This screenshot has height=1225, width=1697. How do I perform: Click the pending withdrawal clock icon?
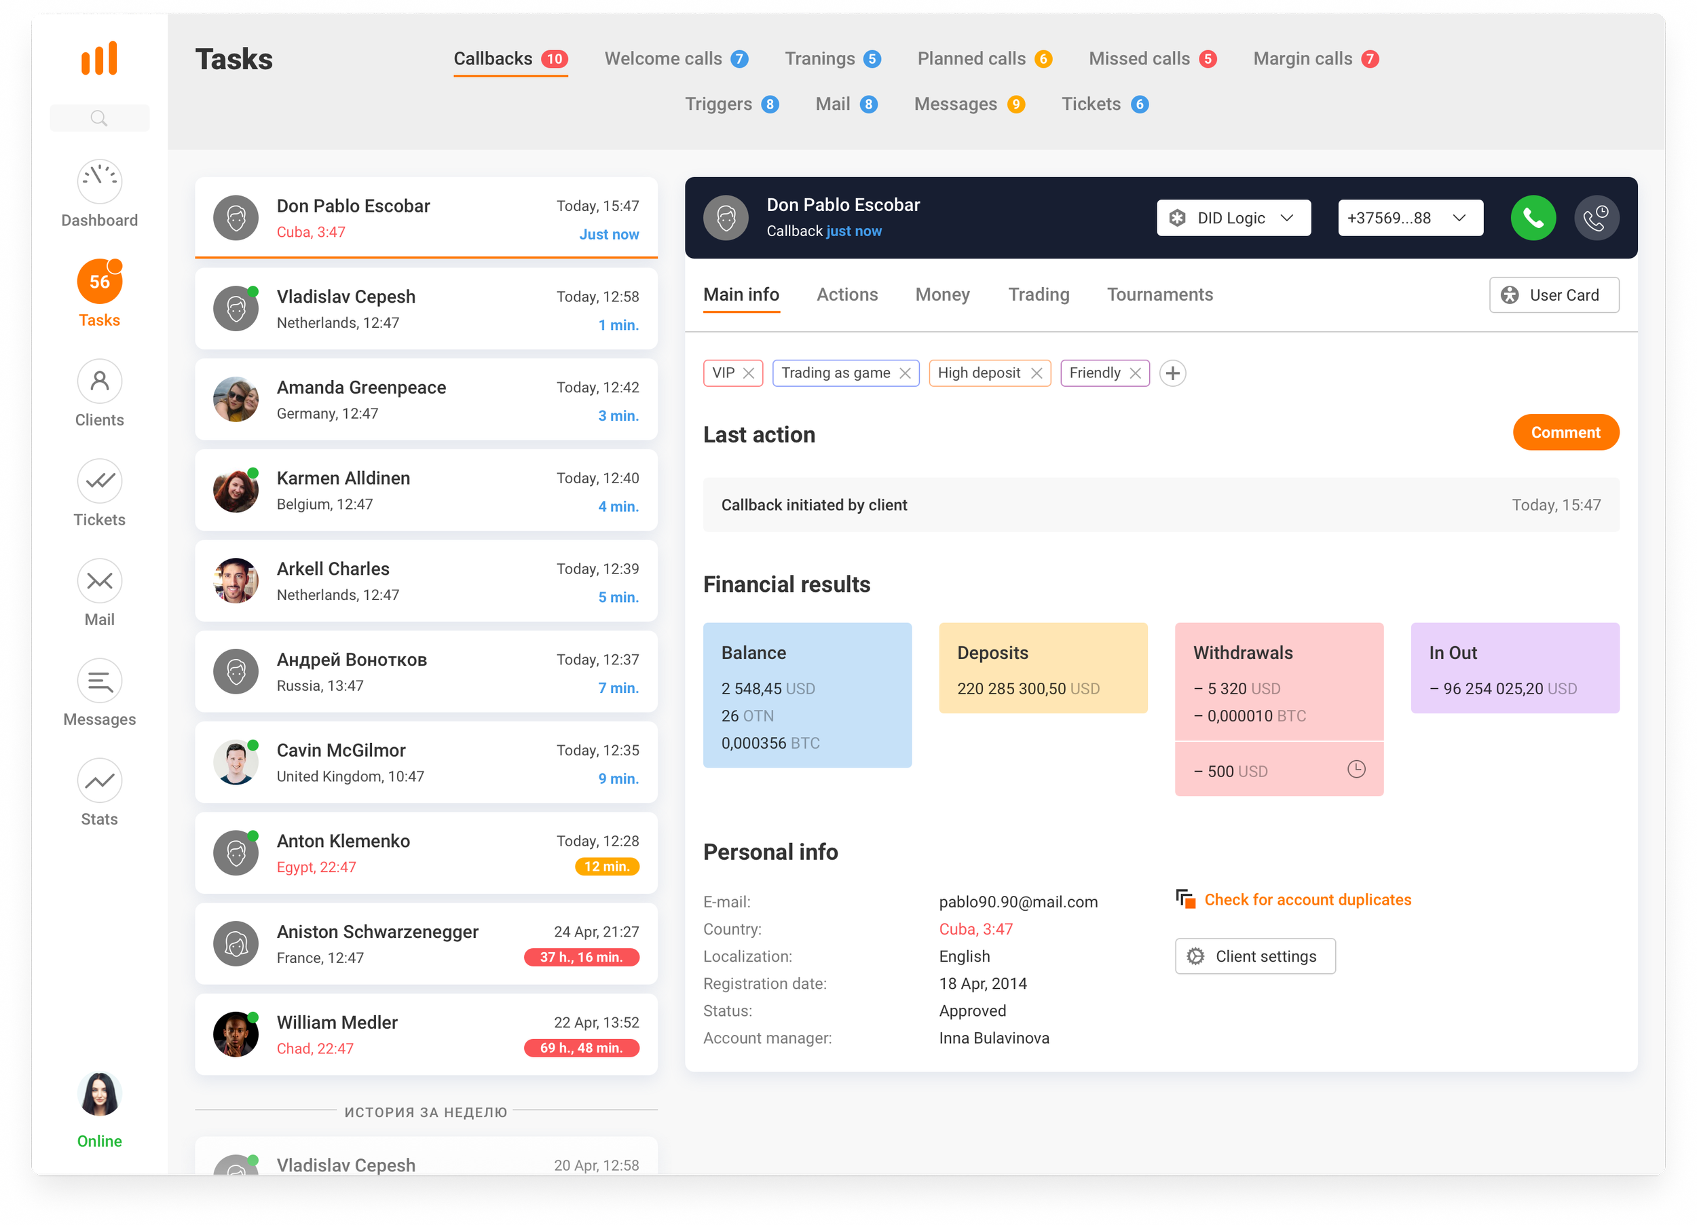(1356, 768)
